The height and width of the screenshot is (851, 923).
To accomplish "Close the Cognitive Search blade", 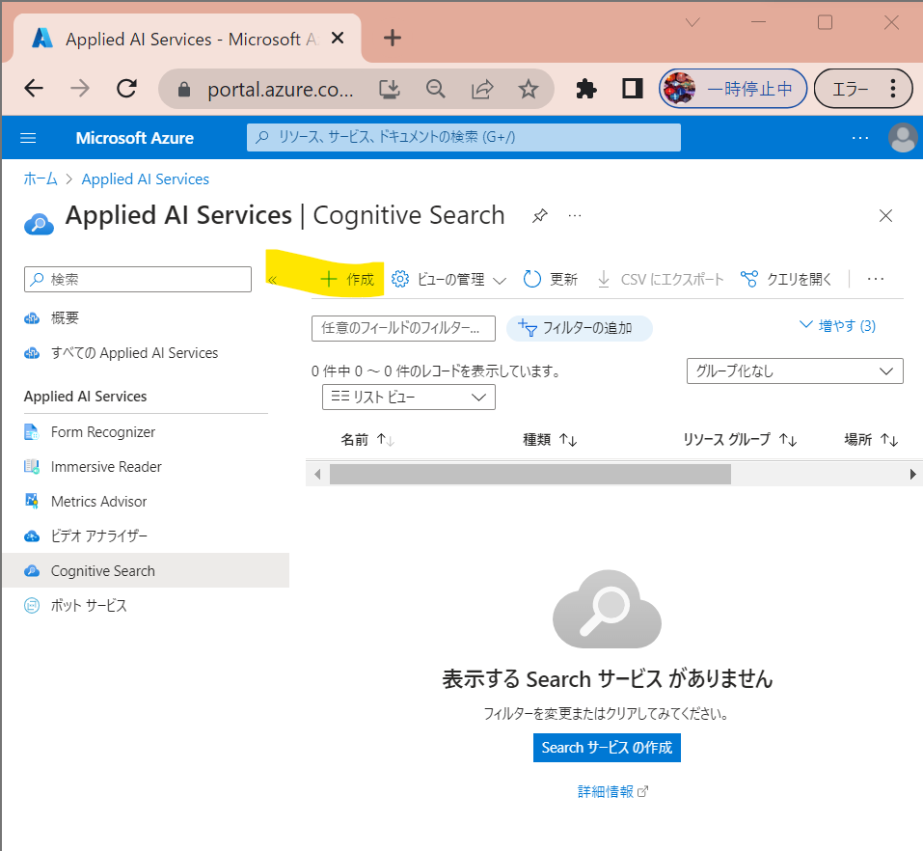I will (885, 215).
